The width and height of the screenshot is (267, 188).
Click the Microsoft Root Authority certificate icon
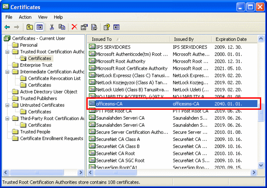[92, 61]
